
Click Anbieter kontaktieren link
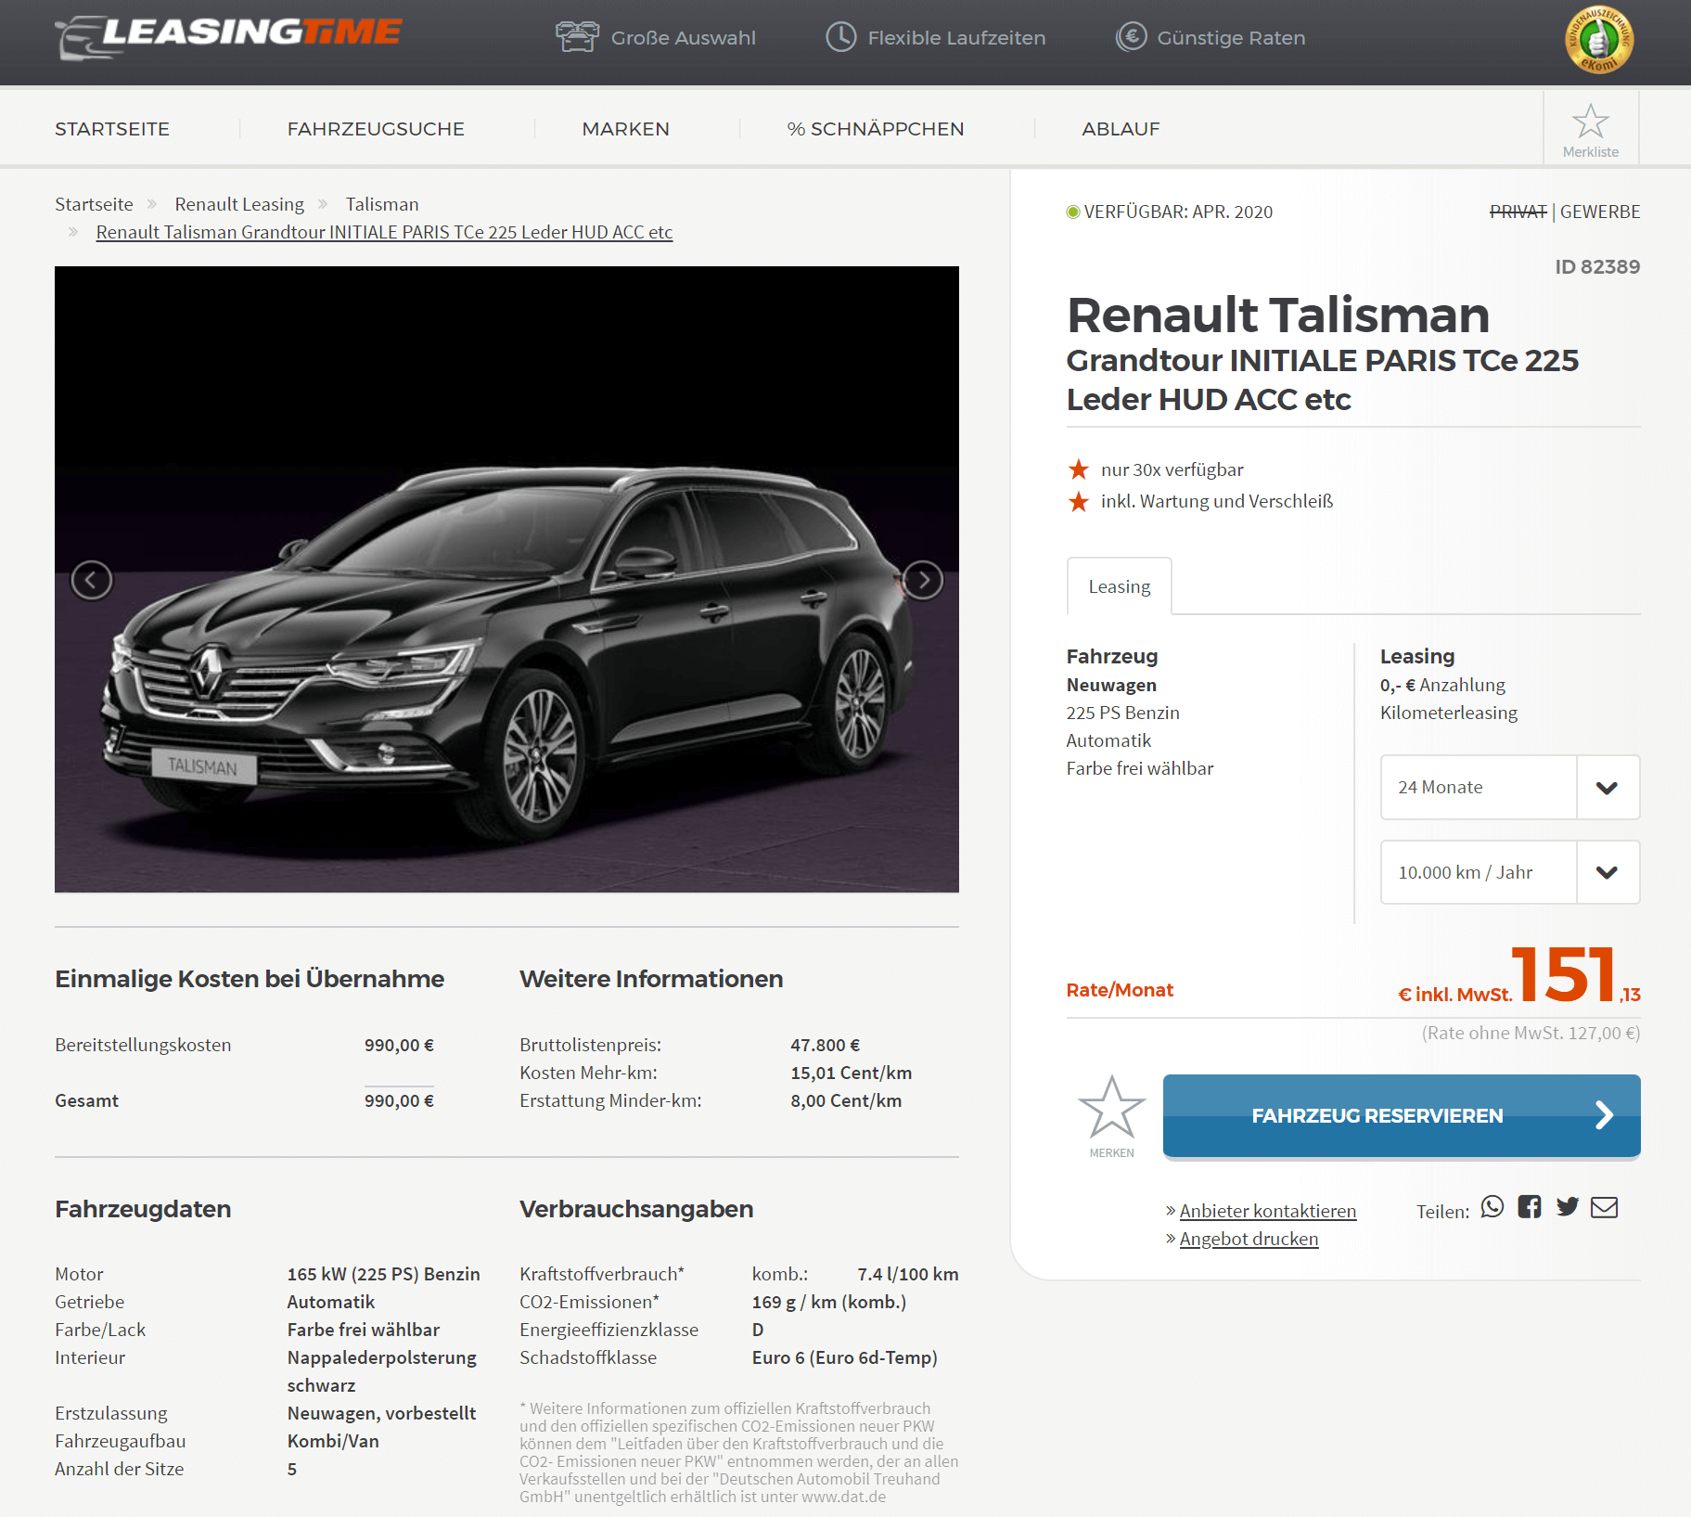[1268, 1211]
